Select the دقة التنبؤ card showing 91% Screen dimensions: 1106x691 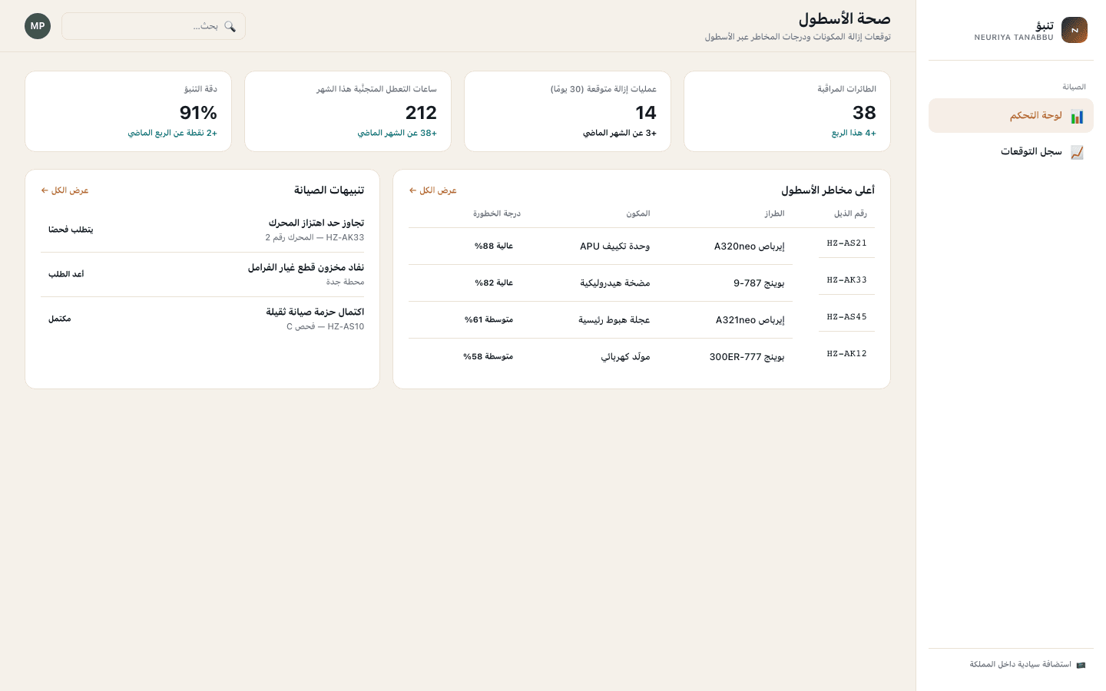pyautogui.click(x=128, y=111)
